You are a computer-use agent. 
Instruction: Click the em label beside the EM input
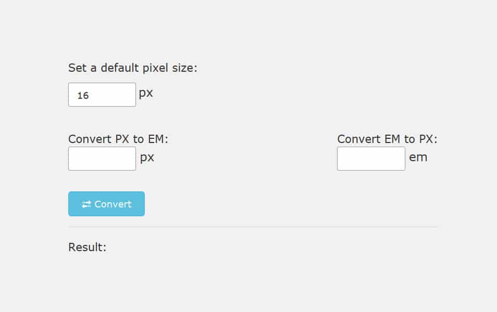point(418,158)
